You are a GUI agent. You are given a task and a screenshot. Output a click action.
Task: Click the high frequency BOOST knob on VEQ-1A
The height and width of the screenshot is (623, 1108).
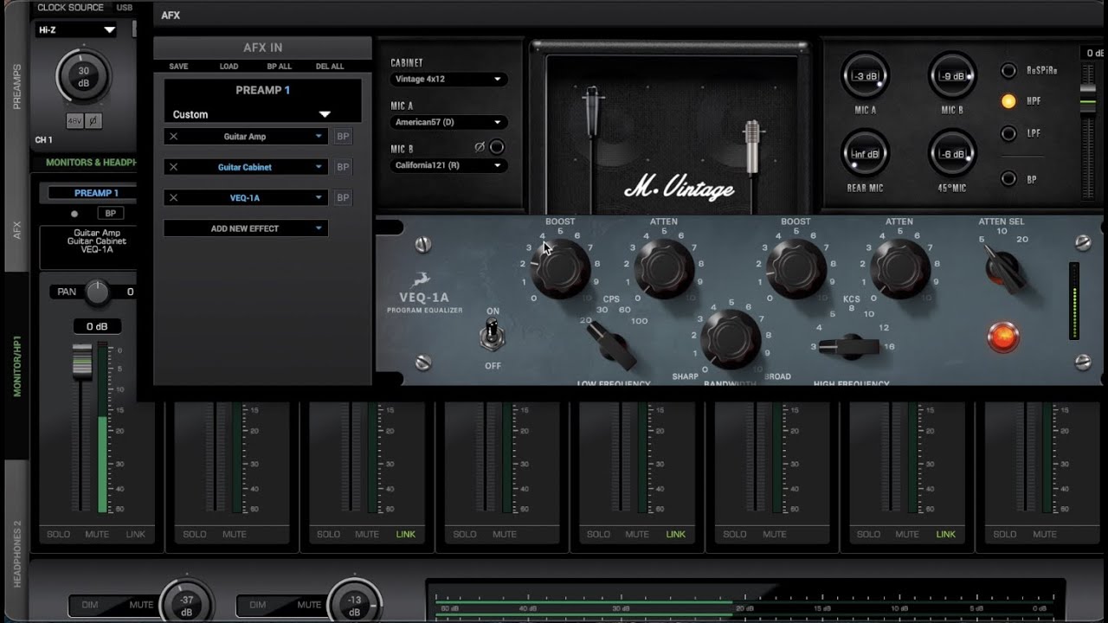[796, 267]
